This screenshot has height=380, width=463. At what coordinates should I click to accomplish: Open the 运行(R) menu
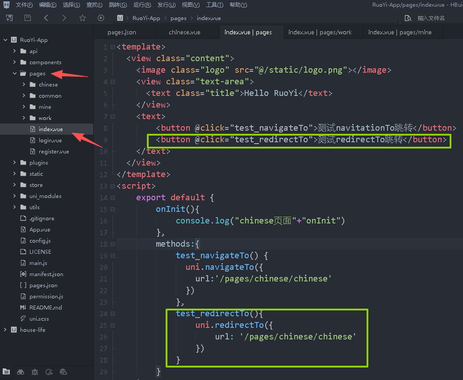pyautogui.click(x=142, y=5)
